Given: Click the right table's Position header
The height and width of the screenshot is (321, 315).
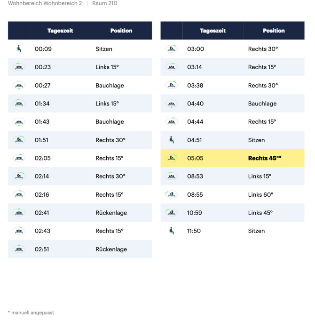Looking at the screenshot, I should [x=274, y=31].
